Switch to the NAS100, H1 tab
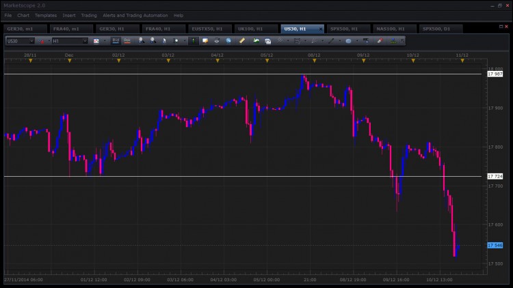This screenshot has width=513, height=288. (395, 29)
